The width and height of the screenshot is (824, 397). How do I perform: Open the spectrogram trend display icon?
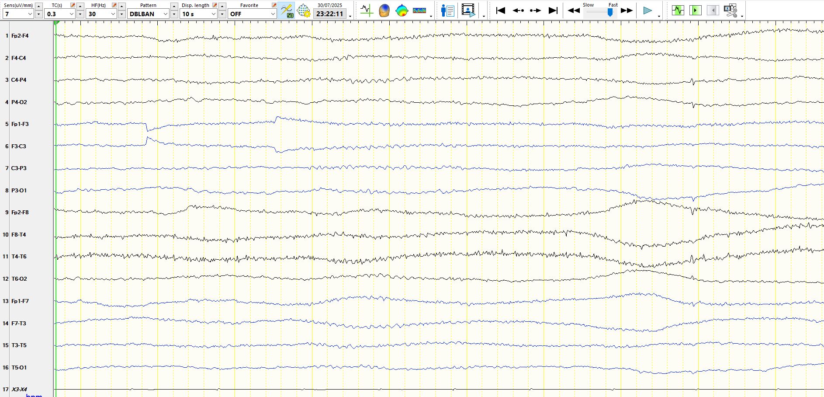[x=419, y=10]
